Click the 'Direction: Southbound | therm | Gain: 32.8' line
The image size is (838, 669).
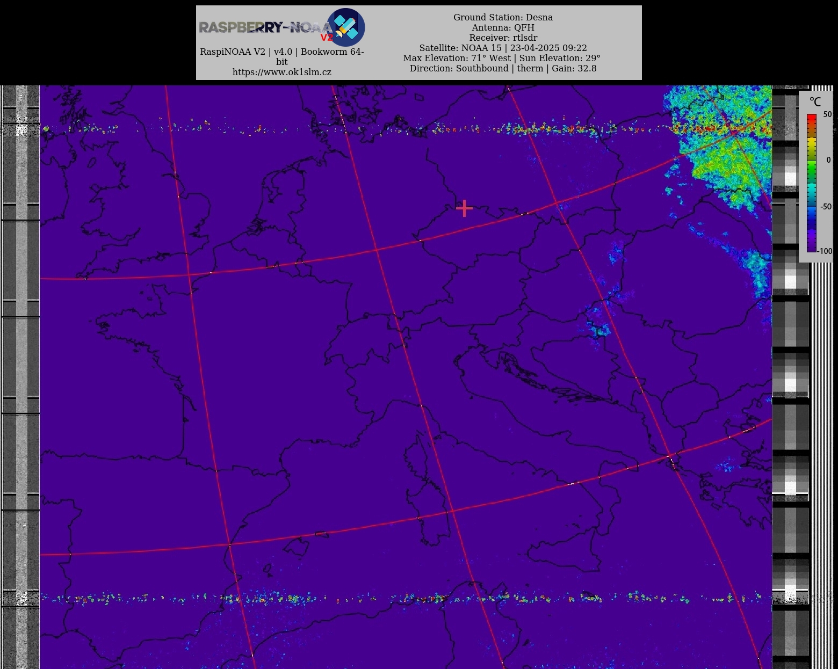(x=503, y=68)
